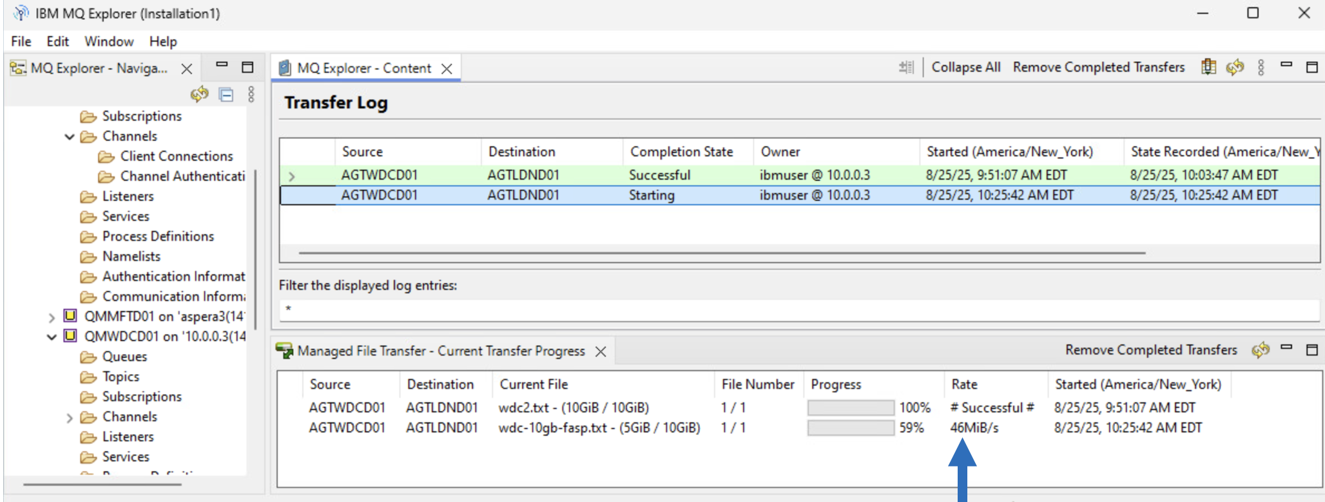
Task: Refresh the Transfer Log content view
Action: coord(1235,67)
